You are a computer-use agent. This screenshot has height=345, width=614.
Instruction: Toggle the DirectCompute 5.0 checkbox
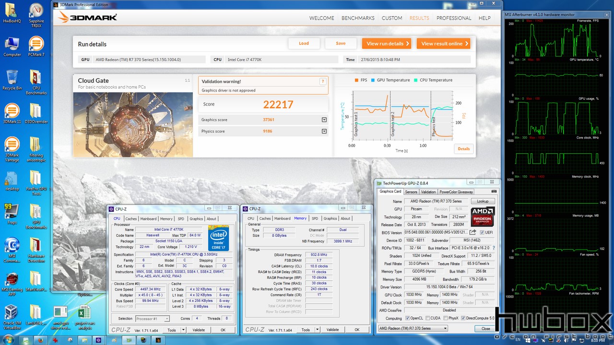click(463, 318)
